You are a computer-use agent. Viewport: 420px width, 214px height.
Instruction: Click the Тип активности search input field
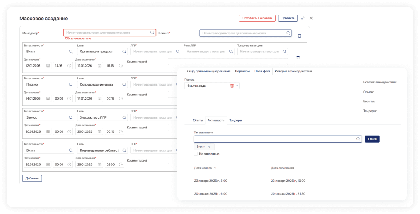click(275, 139)
